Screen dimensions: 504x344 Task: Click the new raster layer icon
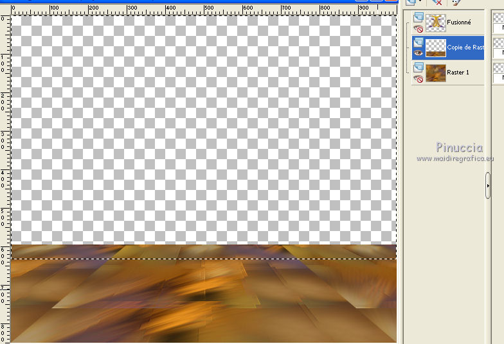coord(410,3)
